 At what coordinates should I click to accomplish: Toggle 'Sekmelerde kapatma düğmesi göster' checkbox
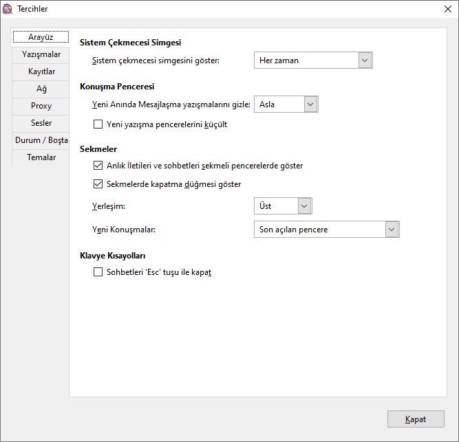pos(98,184)
